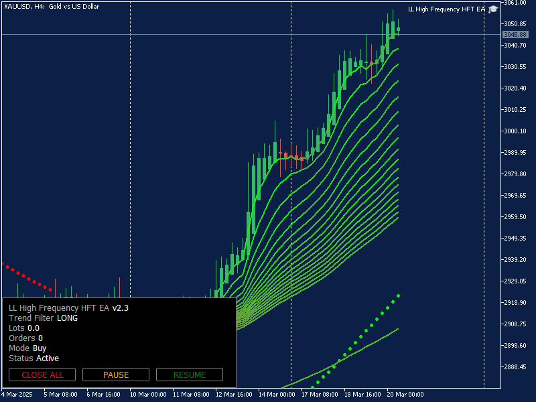Click the Status Active line
The width and height of the screenshot is (536, 402).
pyautogui.click(x=34, y=358)
